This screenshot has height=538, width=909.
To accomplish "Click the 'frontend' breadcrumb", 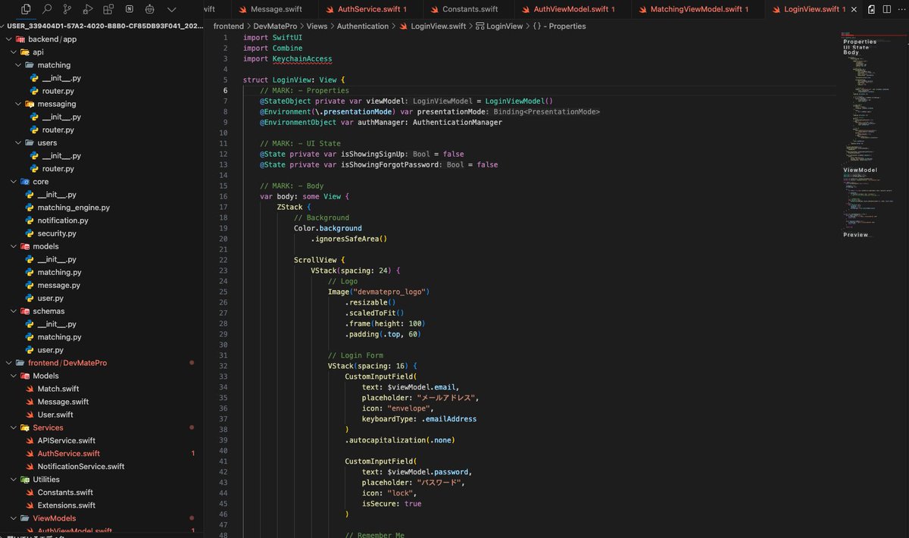I will (x=229, y=26).
